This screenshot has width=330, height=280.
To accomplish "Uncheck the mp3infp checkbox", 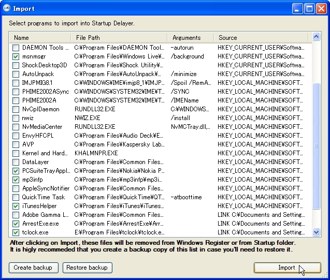I will point(16,180).
